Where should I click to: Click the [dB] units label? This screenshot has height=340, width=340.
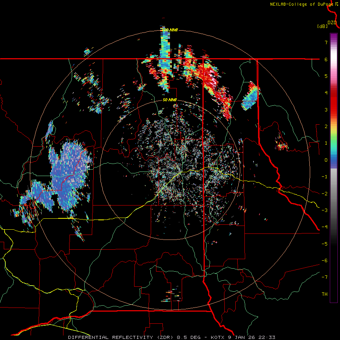pyautogui.click(x=323, y=26)
